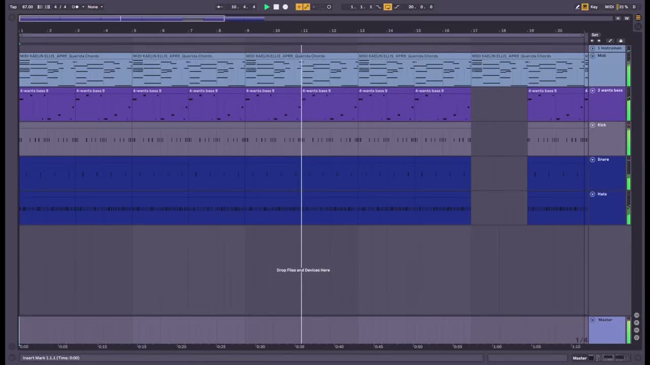Toggle the arrangement Loop switch
The height and width of the screenshot is (365, 650).
[387, 7]
